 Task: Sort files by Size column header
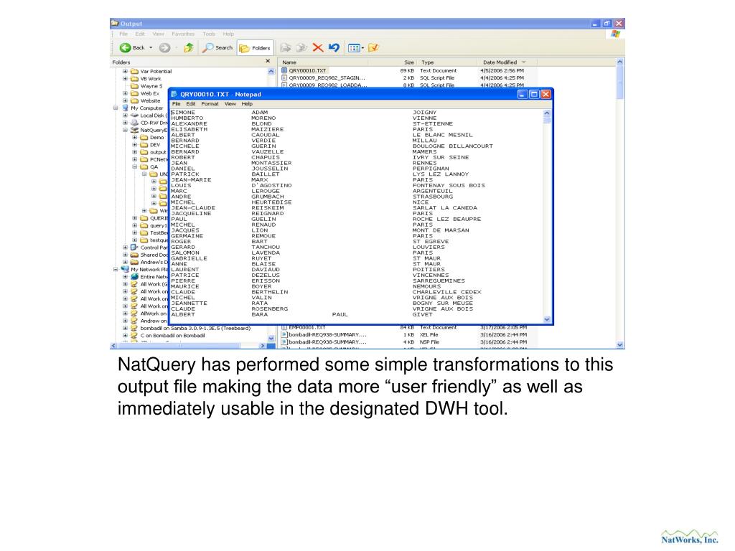[393, 62]
